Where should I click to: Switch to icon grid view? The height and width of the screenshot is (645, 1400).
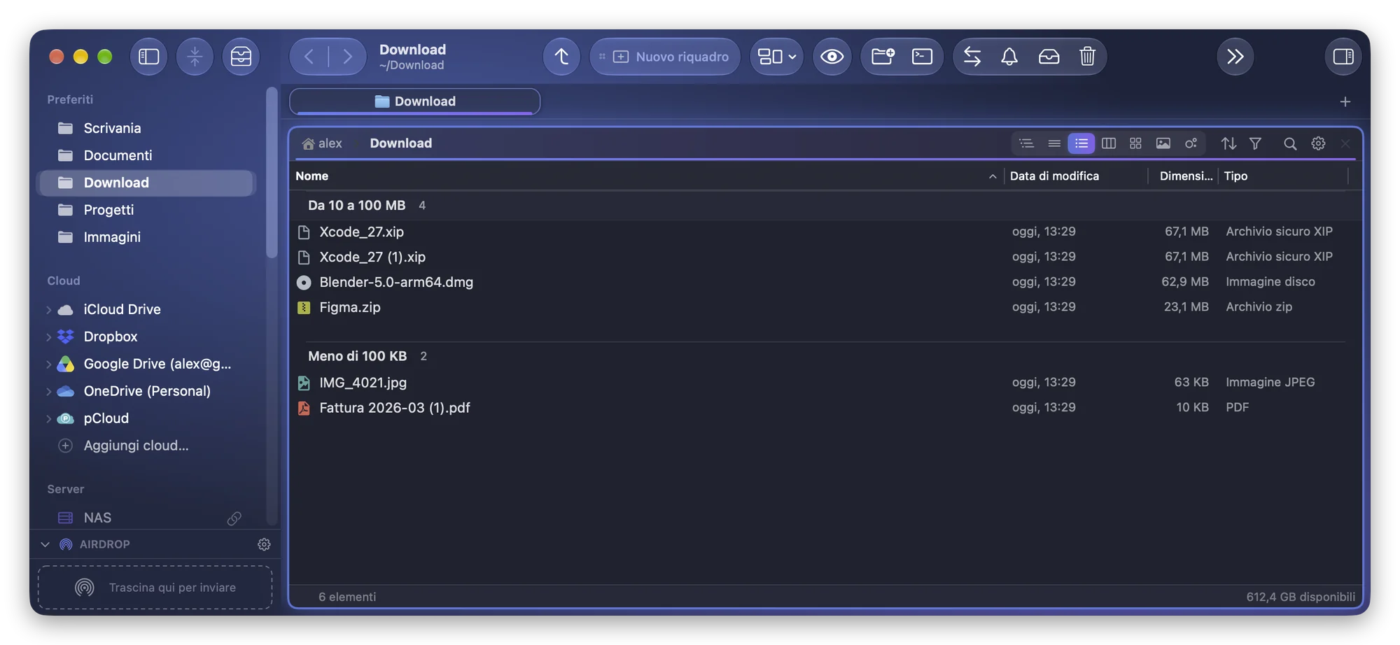pos(1136,143)
